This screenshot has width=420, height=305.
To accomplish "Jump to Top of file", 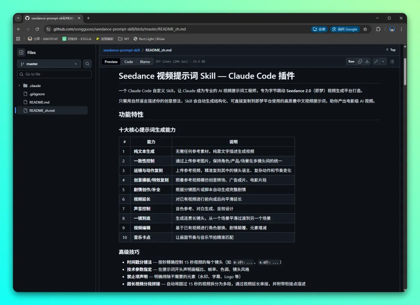I will coord(390,50).
